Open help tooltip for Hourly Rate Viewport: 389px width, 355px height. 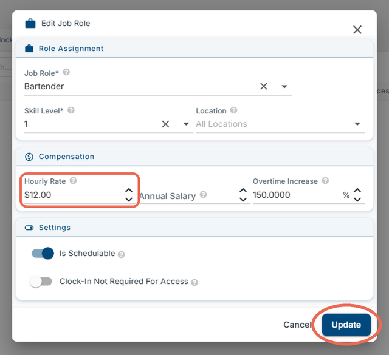coord(73,181)
